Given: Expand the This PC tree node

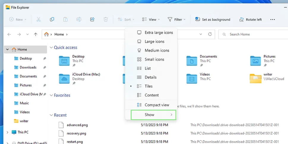Looking at the screenshot, I should (x=7, y=132).
